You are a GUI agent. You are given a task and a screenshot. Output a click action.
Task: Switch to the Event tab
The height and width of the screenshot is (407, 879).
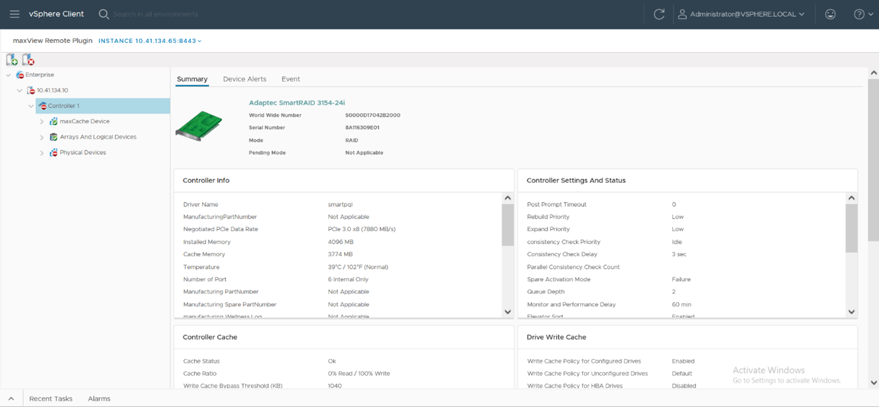291,79
